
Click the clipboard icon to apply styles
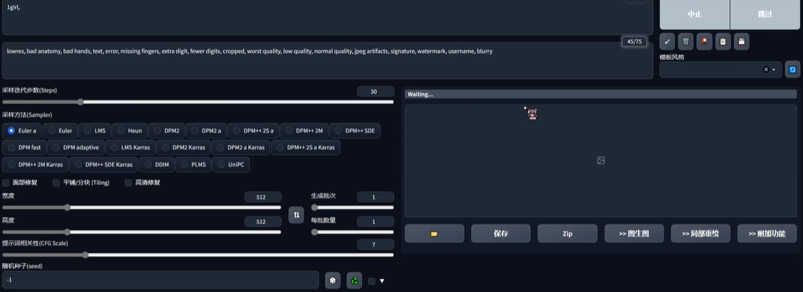(x=723, y=42)
